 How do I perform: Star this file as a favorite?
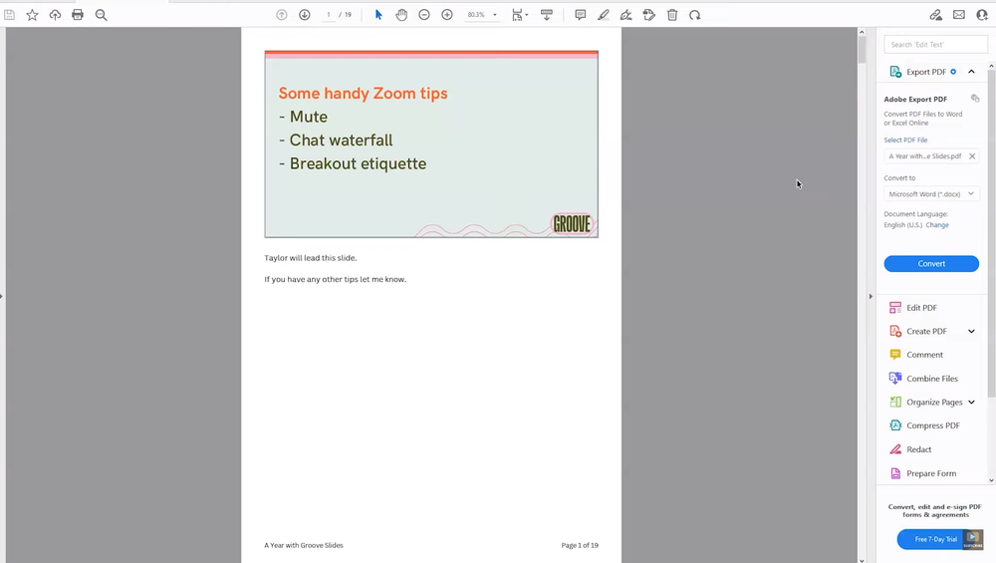click(33, 15)
